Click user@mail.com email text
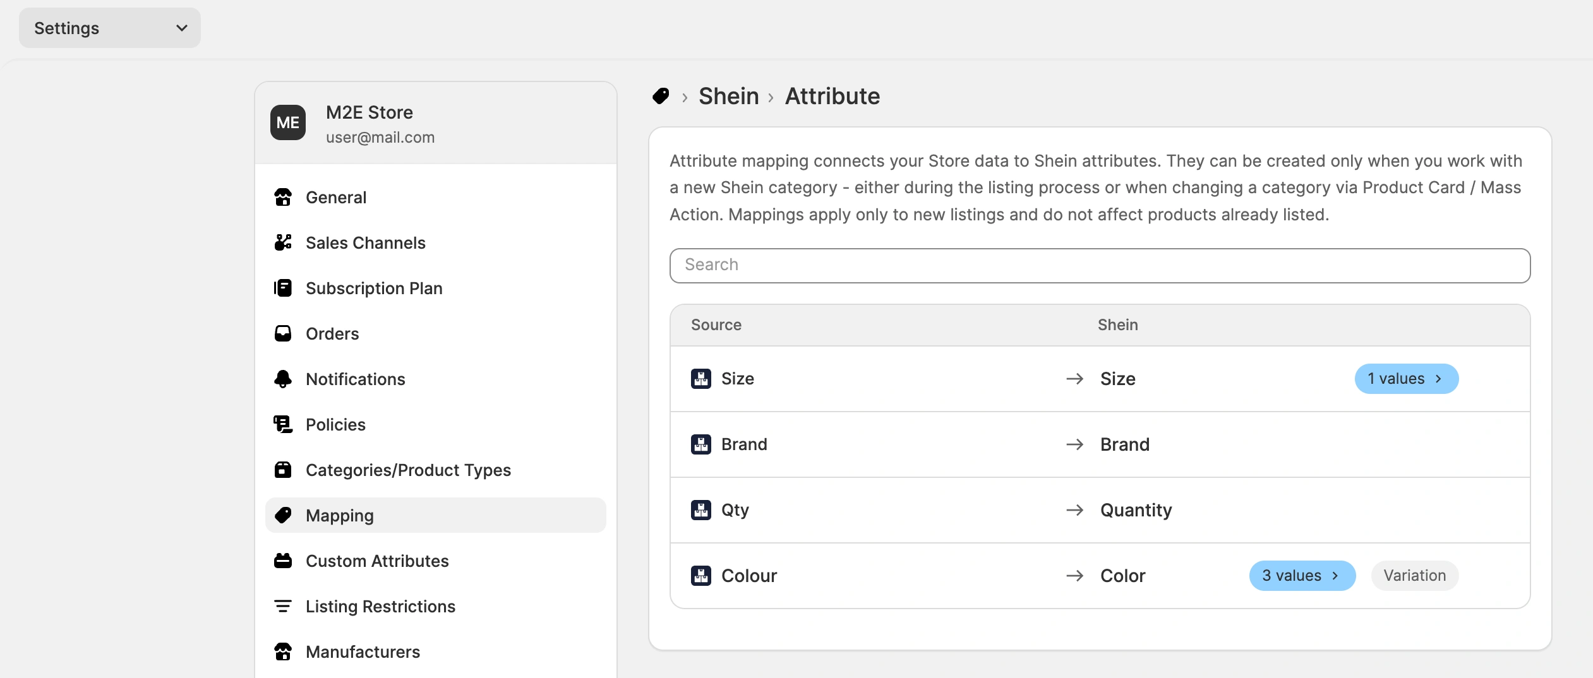Viewport: 1593px width, 678px height. [380, 138]
